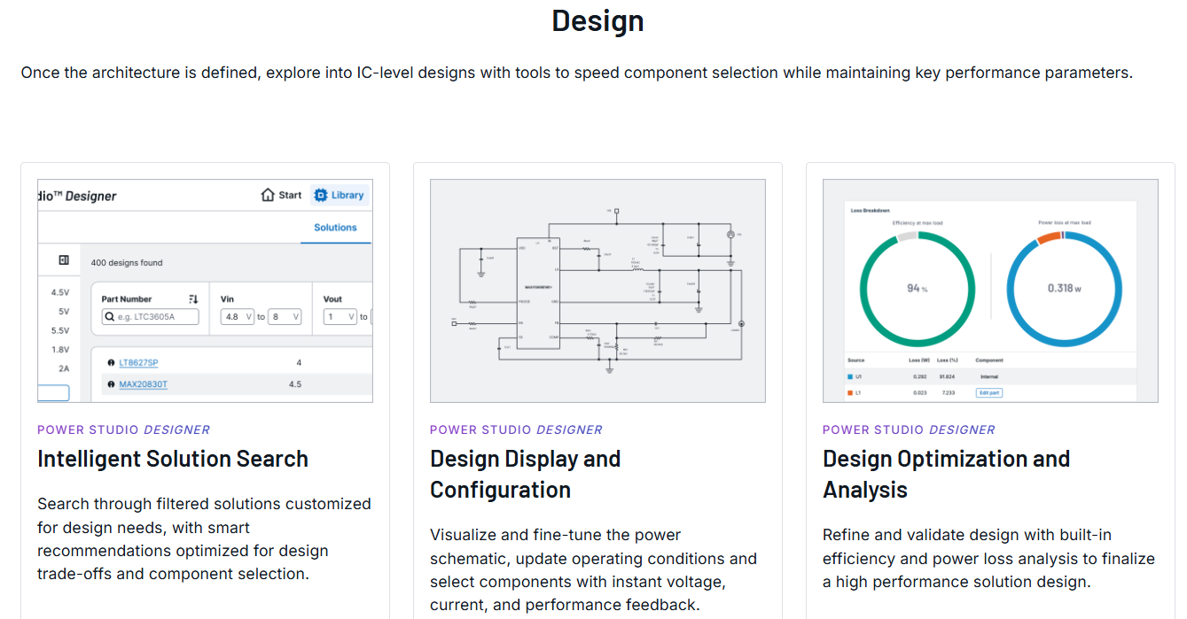Click the green efficiency donut chart
This screenshot has height=619, width=1187.
tap(917, 289)
